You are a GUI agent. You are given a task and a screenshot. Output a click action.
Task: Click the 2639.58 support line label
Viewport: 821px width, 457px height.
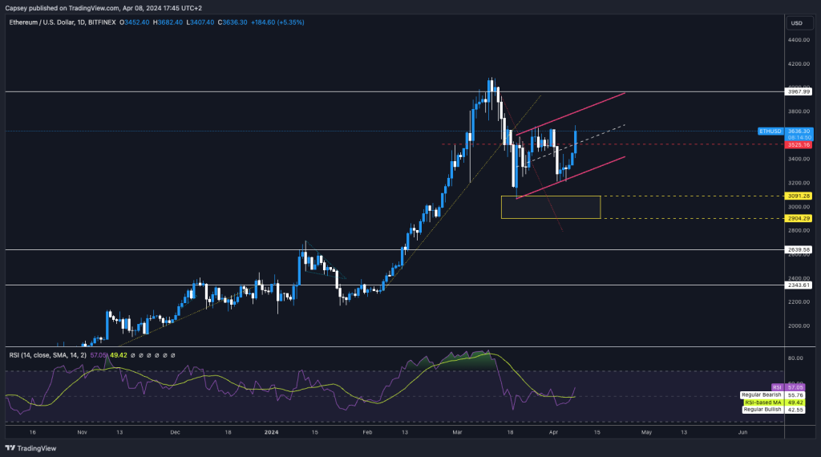[799, 249]
